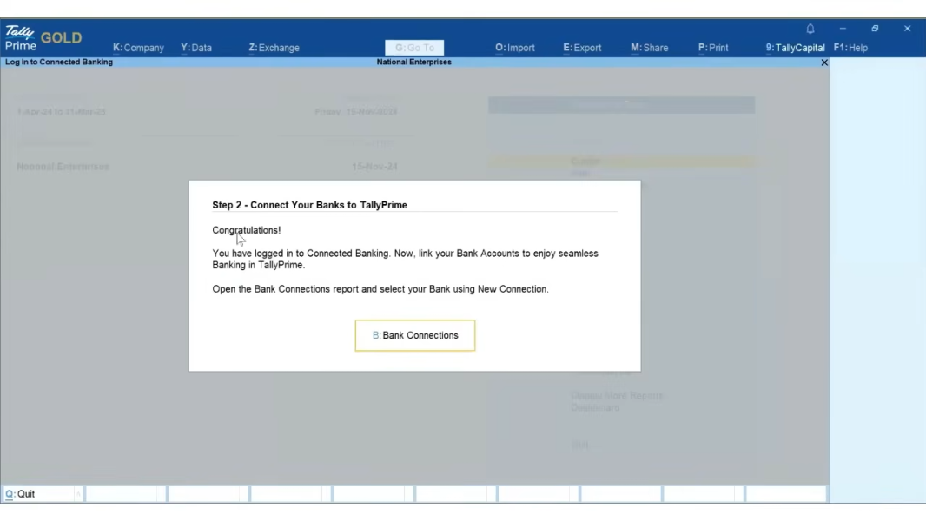Open the O: Import menu
The height and width of the screenshot is (521, 926).
click(x=515, y=48)
